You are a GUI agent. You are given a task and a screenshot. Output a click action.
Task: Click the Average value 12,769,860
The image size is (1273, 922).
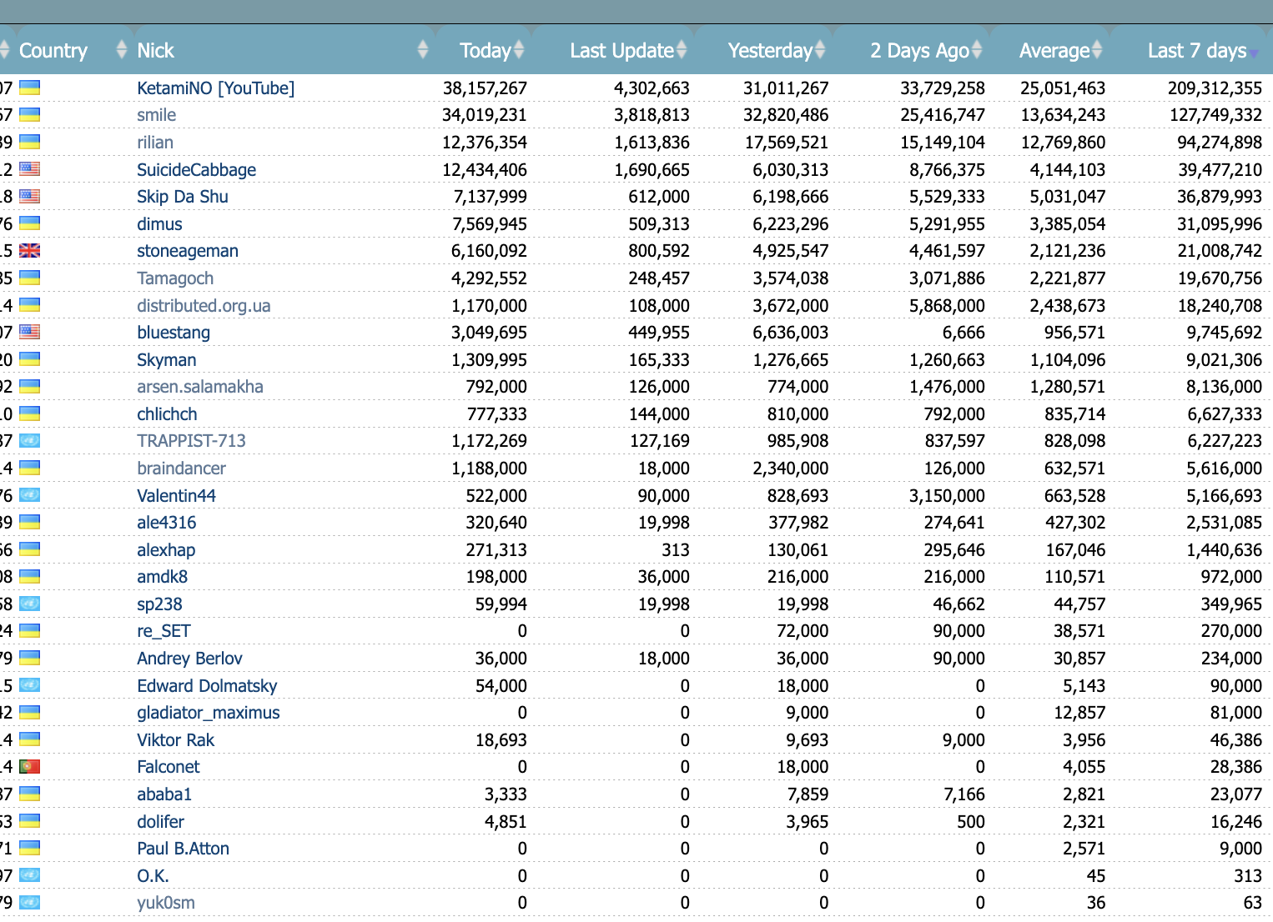click(1064, 142)
